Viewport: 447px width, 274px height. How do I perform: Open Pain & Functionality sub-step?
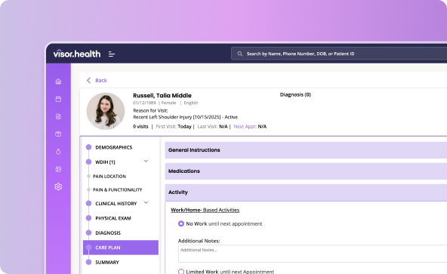pyautogui.click(x=118, y=190)
